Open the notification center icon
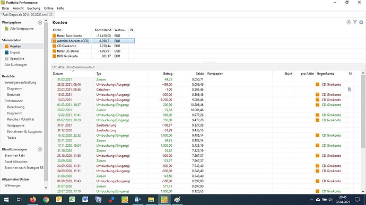Image resolution: width=366 pixels, height=205 pixels. (x=357, y=200)
